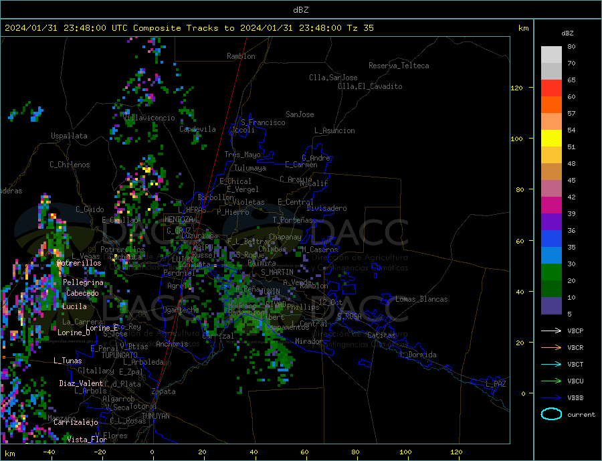Click the S_MARTIN label
The image size is (602, 461).
277,272
